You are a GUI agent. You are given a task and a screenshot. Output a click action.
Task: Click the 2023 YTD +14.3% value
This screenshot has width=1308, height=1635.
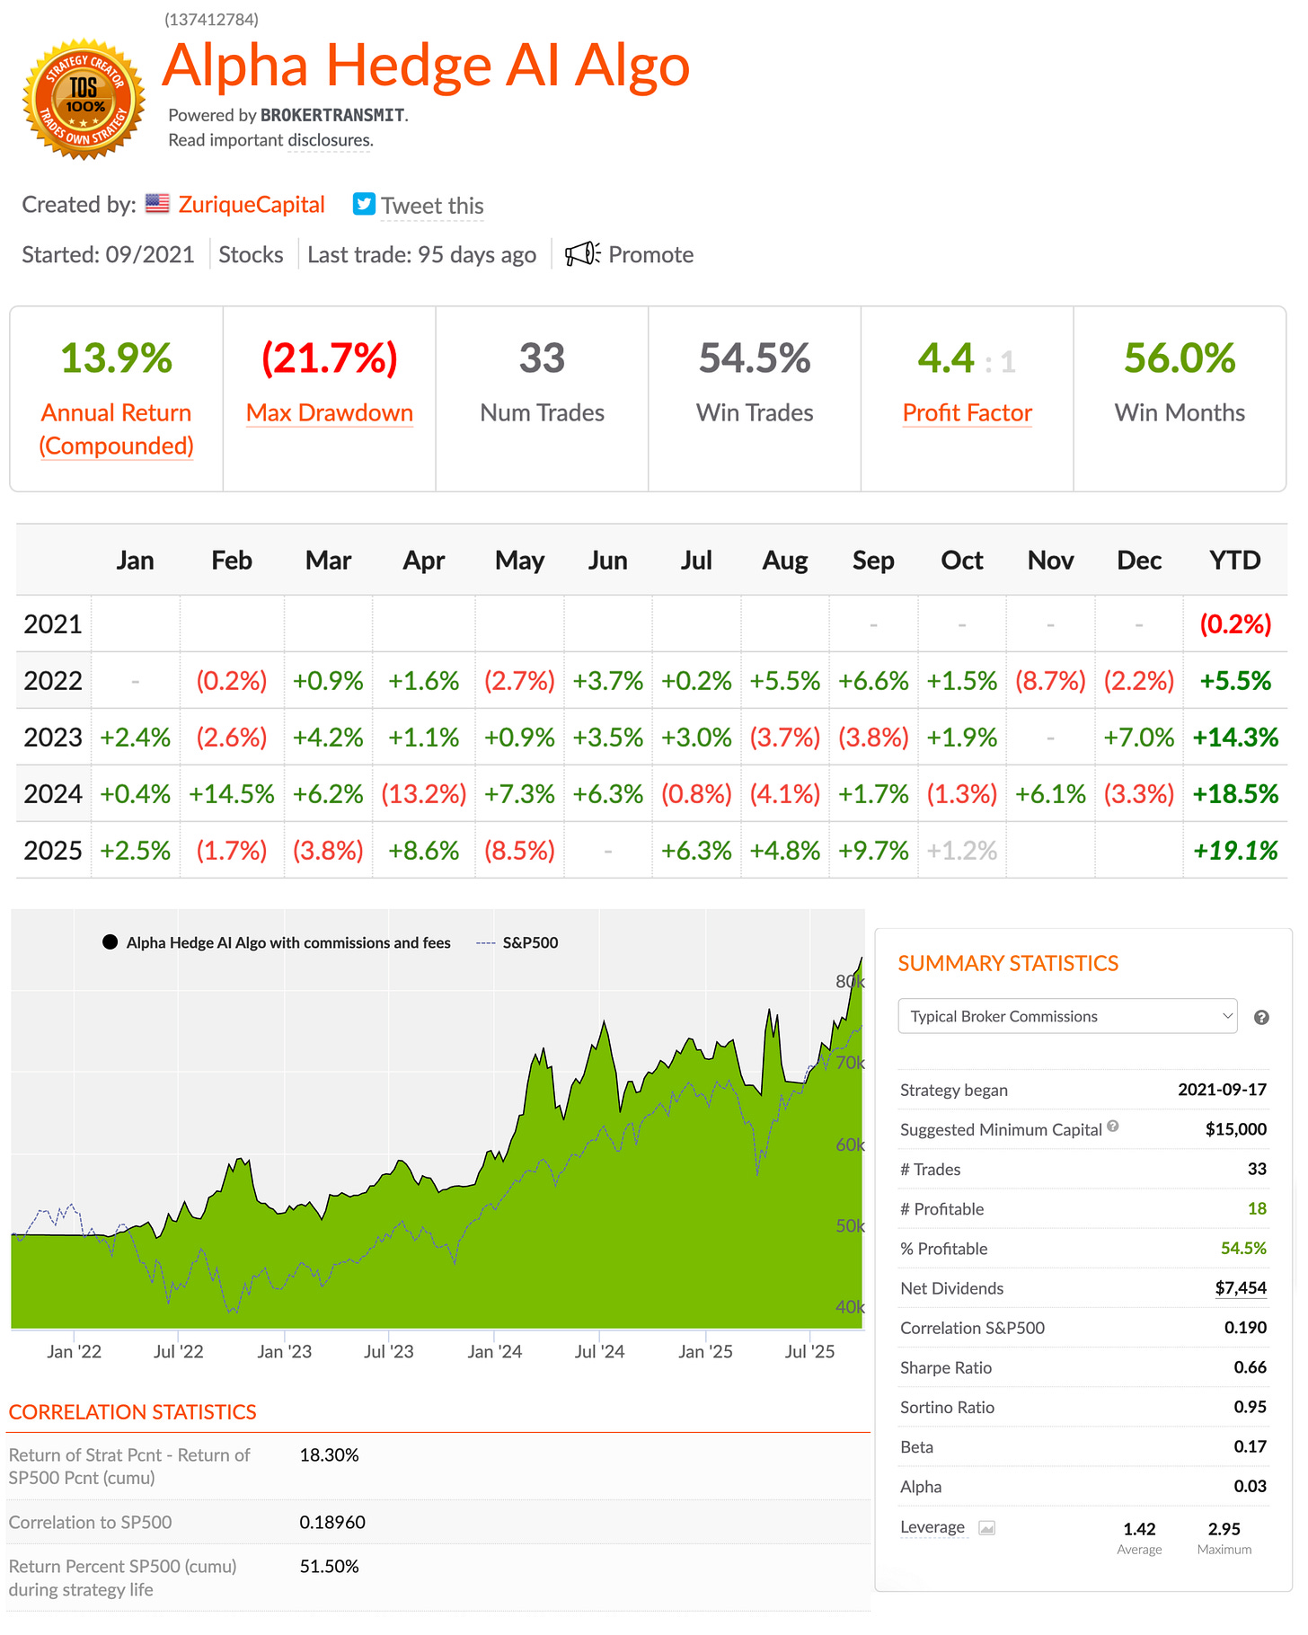[1235, 738]
